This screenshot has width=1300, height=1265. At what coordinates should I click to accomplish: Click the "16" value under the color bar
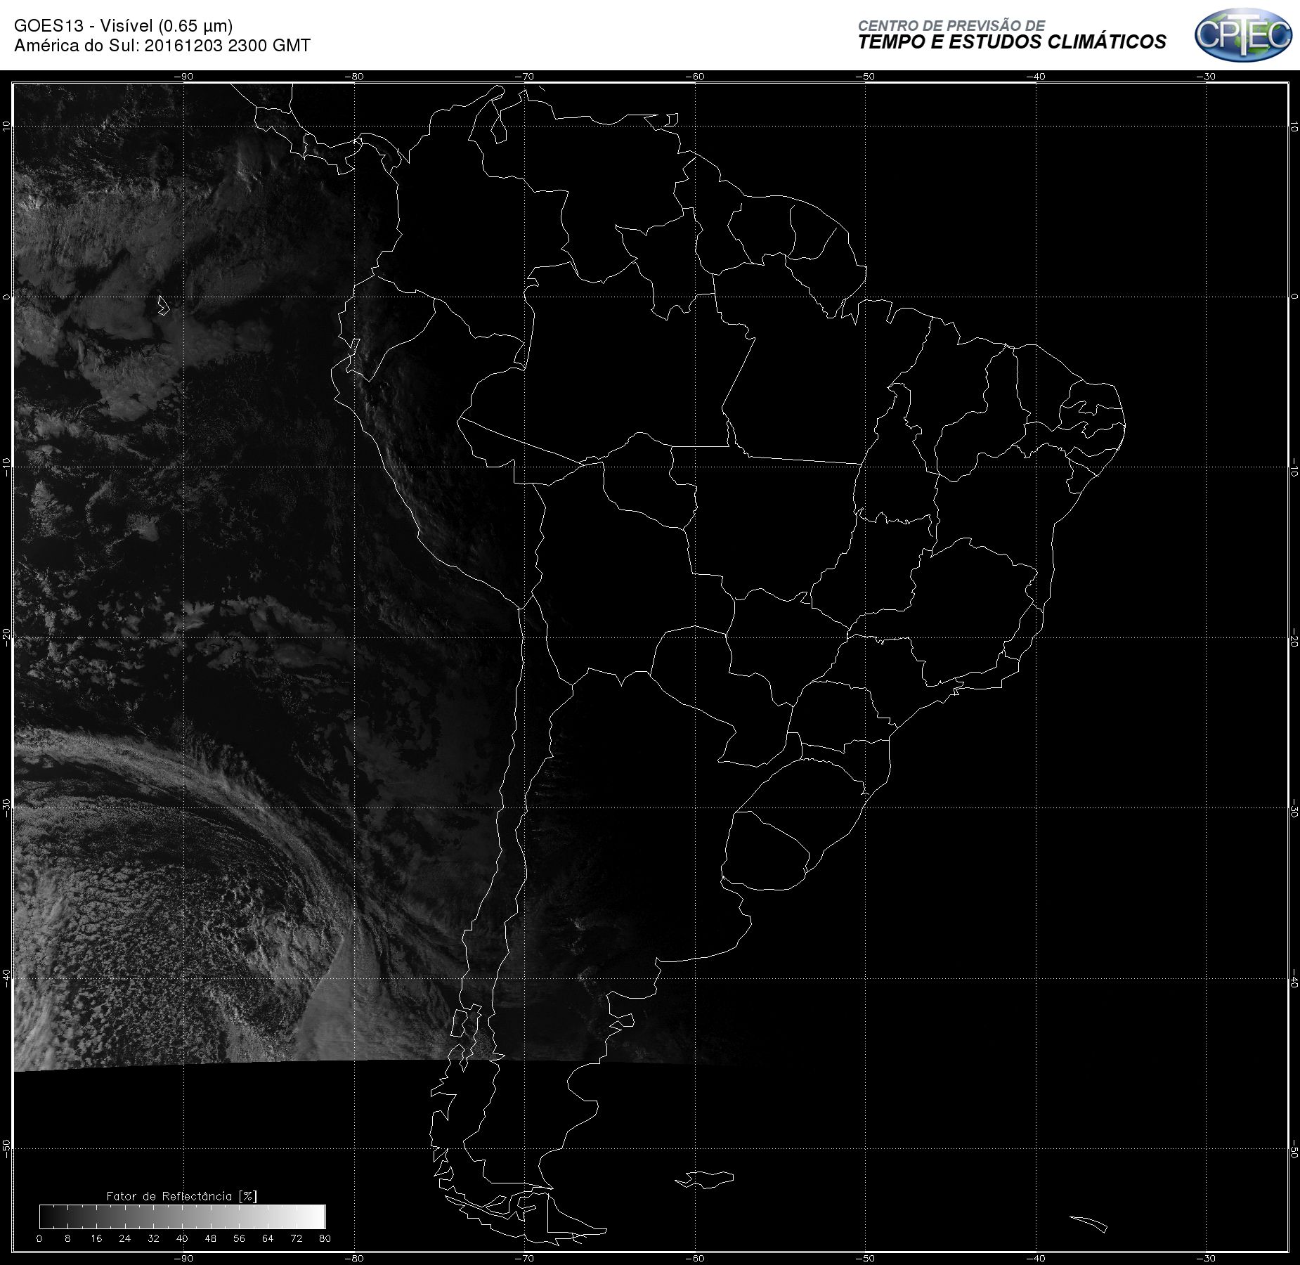pyautogui.click(x=96, y=1238)
